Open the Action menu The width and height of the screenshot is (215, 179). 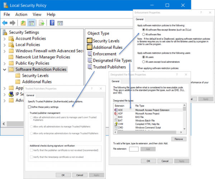[21, 14]
